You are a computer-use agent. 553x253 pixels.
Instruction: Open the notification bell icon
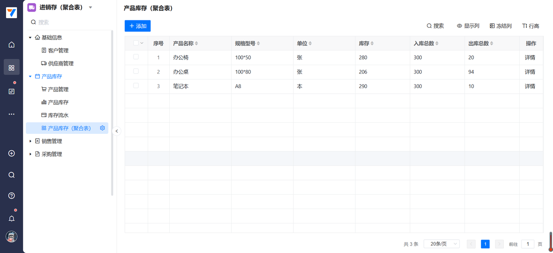12,218
